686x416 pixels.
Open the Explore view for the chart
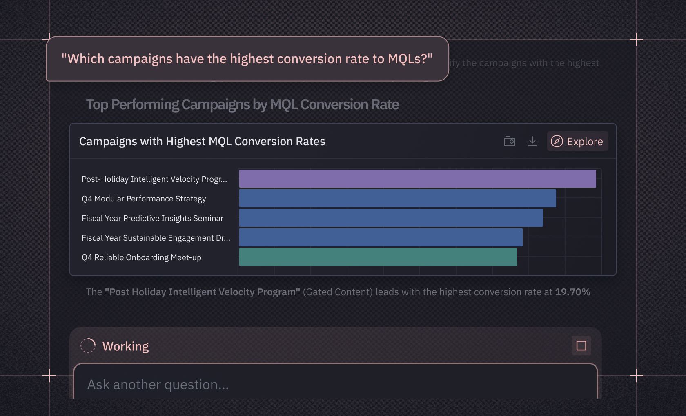[x=577, y=141]
